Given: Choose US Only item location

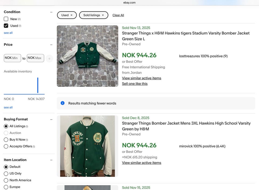Looking at the screenshot, I should (x=6, y=174).
